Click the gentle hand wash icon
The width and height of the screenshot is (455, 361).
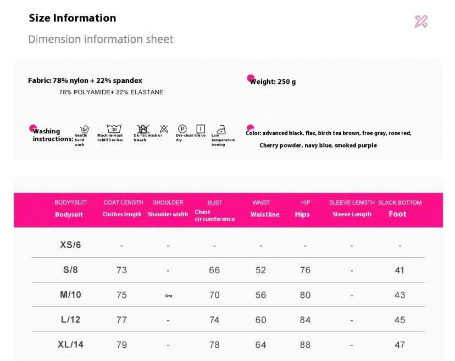pyautogui.click(x=85, y=129)
